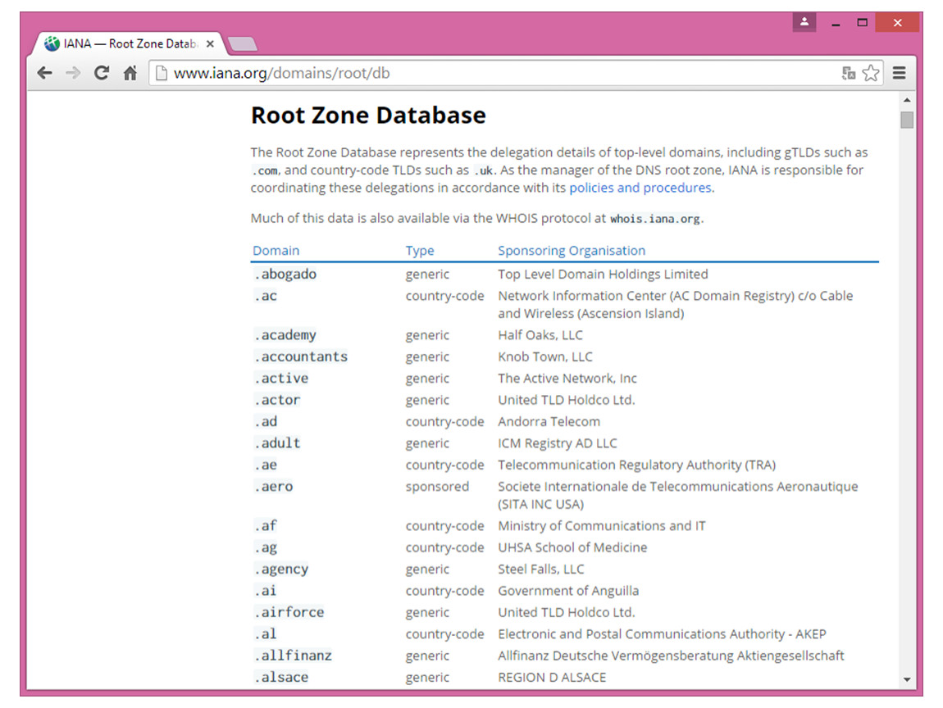Screen dimensions: 943x708
Task: Sort table by the Type column header
Action: pyautogui.click(x=420, y=251)
